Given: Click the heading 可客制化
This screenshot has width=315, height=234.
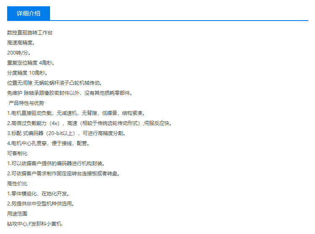Looking at the screenshot, I should click(17, 153).
